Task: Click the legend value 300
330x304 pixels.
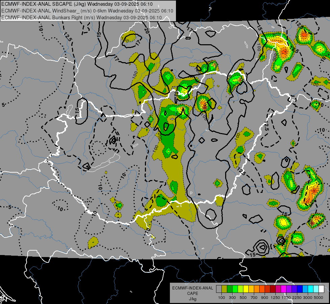Action: tap(232, 298)
